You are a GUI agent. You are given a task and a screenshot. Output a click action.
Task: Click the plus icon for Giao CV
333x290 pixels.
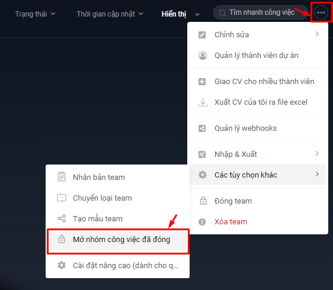pos(202,82)
